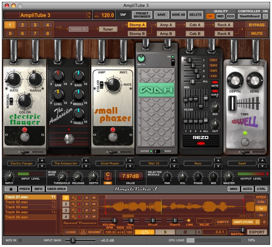This screenshot has height=247, width=272.
Task: Click the noise gate THRESHOLD knob
Action: pos(62,177)
